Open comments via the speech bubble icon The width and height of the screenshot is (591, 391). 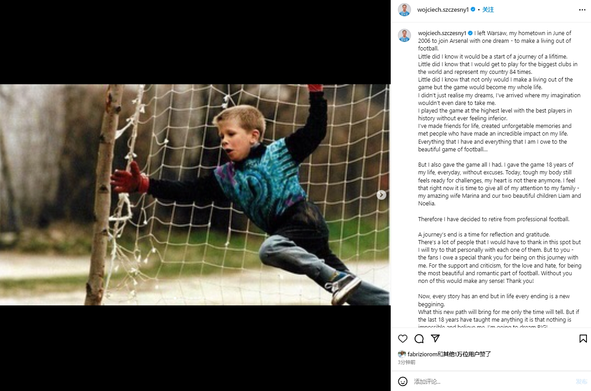tap(419, 339)
